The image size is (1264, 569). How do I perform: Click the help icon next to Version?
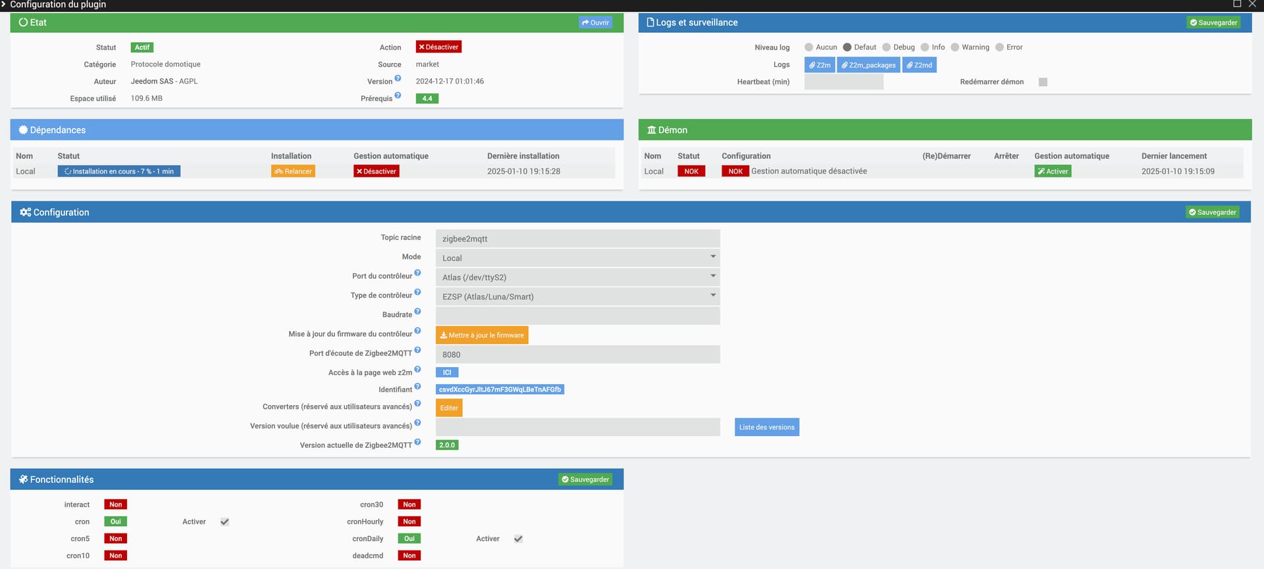398,78
